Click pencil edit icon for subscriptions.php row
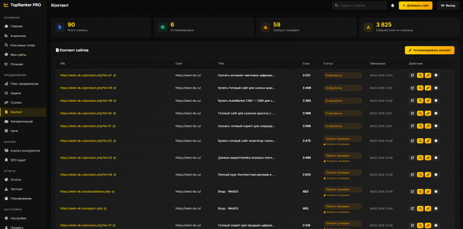 click(x=428, y=191)
